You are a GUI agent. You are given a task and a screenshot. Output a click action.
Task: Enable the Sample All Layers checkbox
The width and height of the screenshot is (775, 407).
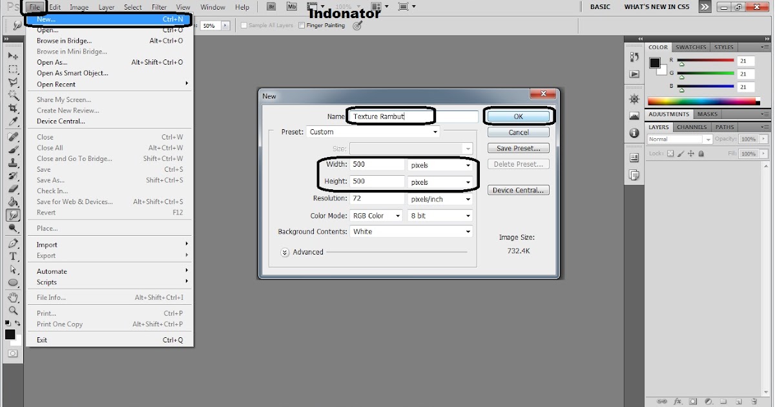click(x=243, y=25)
